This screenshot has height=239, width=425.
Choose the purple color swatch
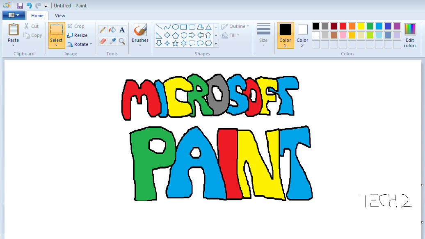point(397,26)
